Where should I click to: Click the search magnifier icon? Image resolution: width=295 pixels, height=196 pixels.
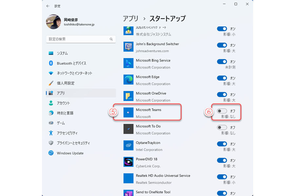111,39
